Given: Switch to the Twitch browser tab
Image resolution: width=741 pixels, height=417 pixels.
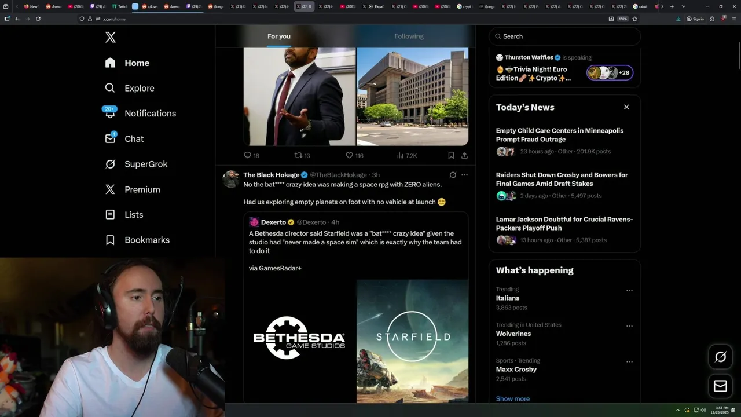Looking at the screenshot, I should (x=119, y=6).
